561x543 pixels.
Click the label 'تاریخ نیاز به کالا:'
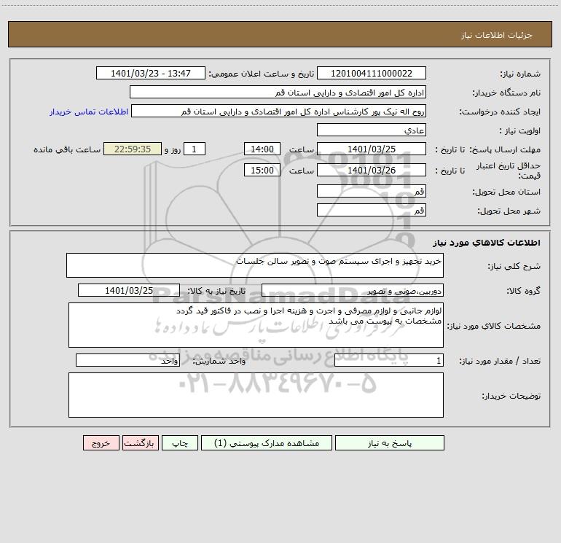point(216,291)
